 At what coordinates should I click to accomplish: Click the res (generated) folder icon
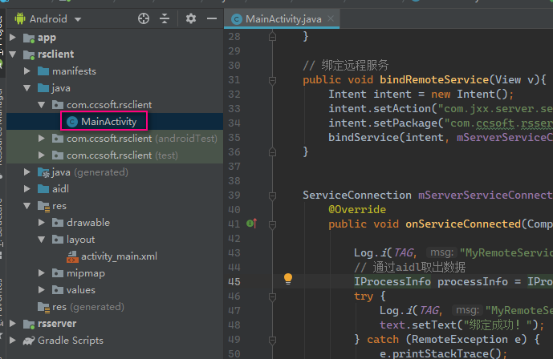[43, 307]
